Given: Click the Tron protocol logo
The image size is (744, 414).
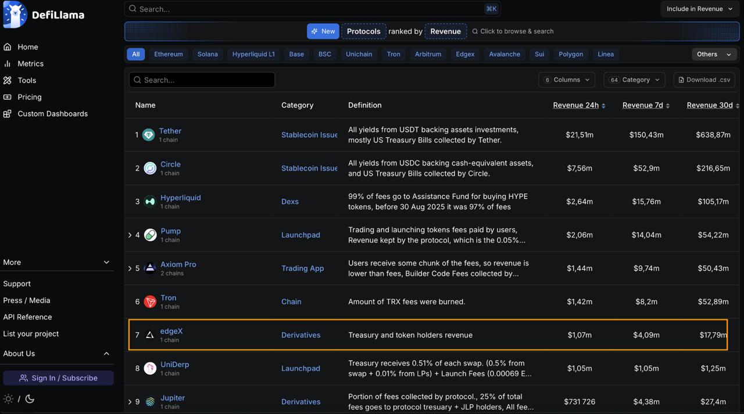Looking at the screenshot, I should point(150,301).
